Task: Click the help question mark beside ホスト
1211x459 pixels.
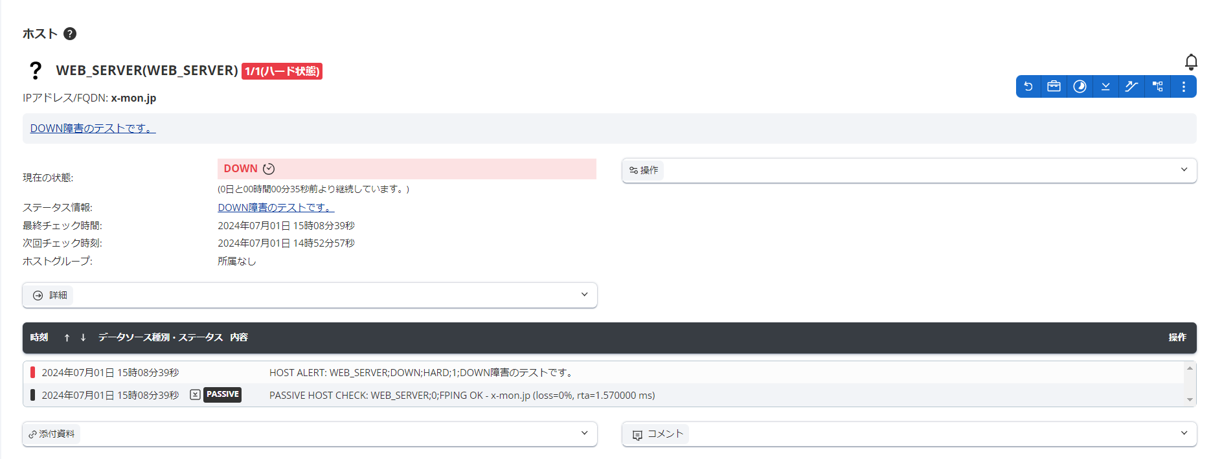Action: 70,34
